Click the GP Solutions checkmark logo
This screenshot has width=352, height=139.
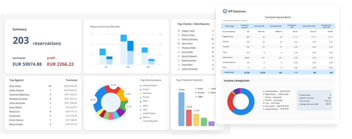225,11
